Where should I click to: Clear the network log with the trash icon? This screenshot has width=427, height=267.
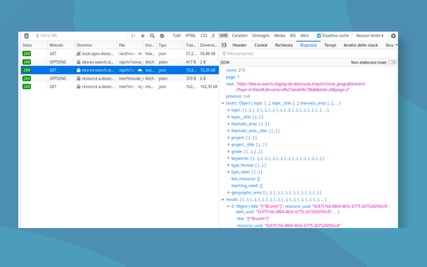[26, 36]
